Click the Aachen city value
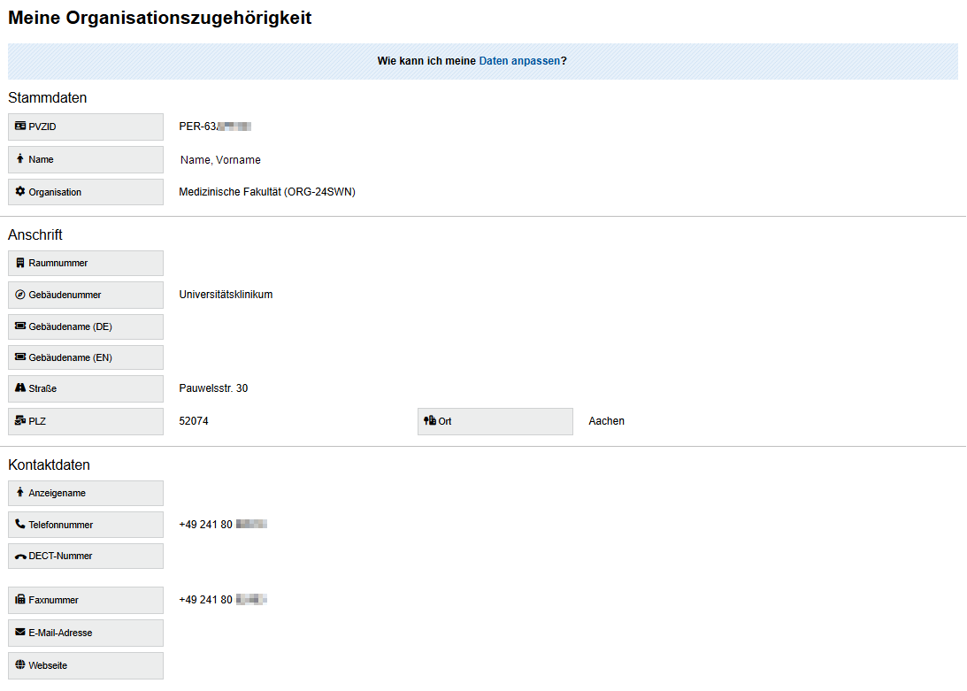Image resolution: width=967 pixels, height=691 pixels. [x=606, y=421]
